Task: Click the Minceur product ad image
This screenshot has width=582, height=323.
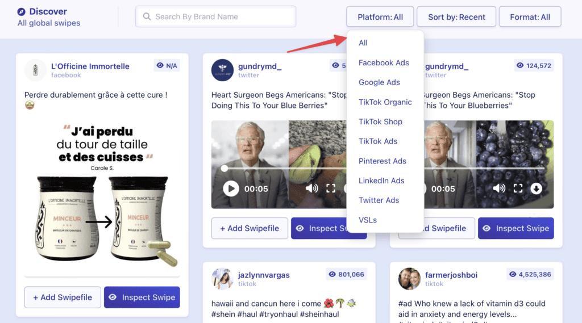Action: pyautogui.click(x=102, y=198)
